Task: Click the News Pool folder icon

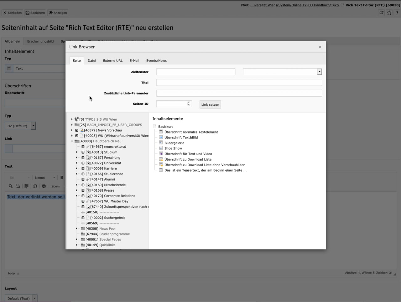Action: [83, 229]
